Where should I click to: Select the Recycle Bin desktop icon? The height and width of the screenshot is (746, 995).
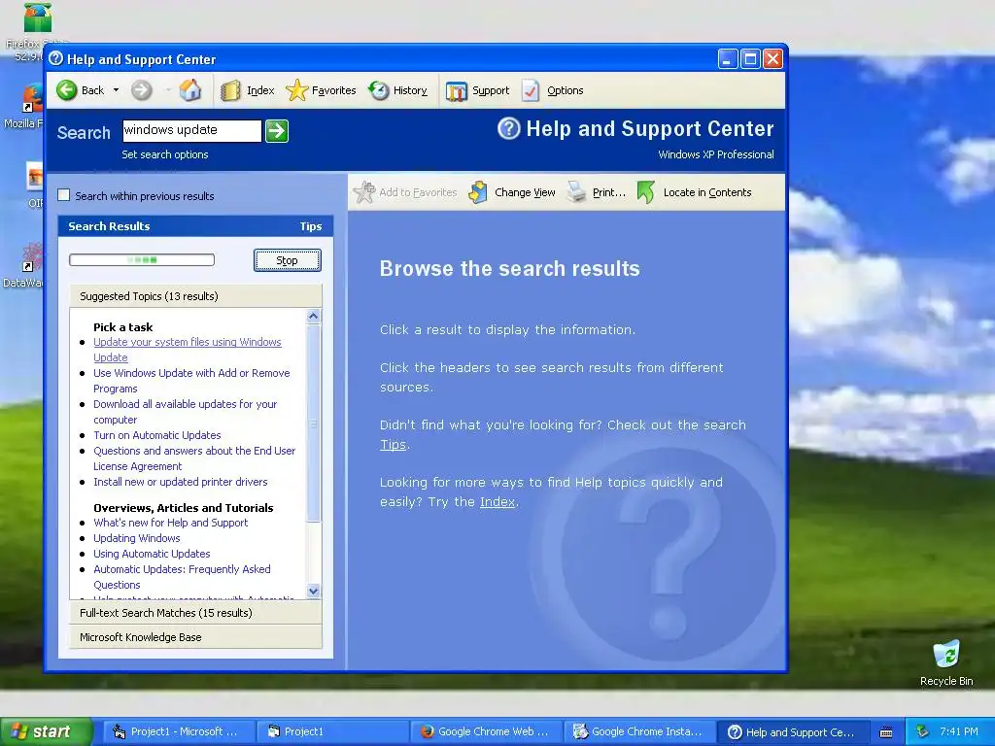[x=946, y=662]
